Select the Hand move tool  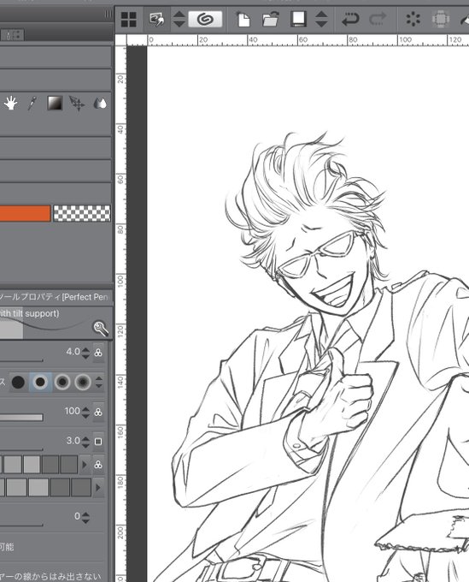click(11, 104)
